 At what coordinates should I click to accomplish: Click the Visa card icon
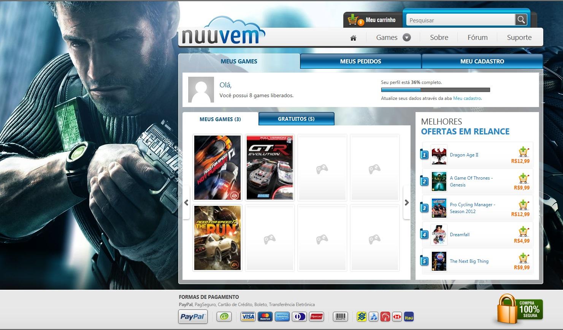pos(248,316)
